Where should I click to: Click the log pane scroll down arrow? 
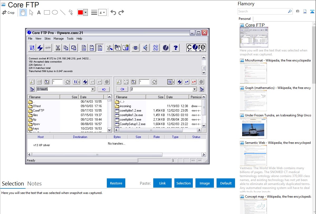(x=204, y=72)
